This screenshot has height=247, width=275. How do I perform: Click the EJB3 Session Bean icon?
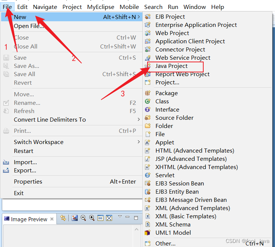[x=148, y=184]
